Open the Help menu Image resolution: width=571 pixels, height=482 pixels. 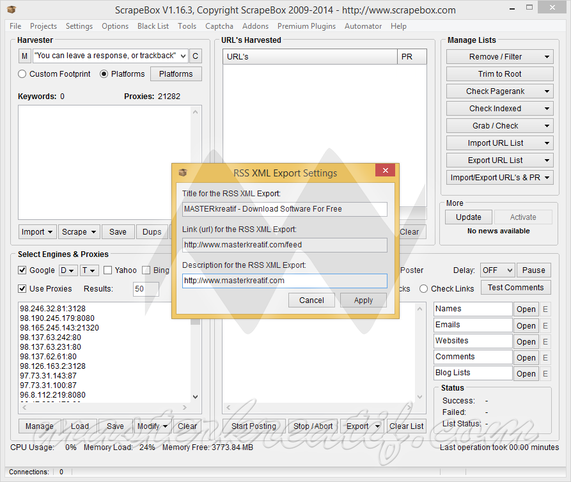coord(398,26)
